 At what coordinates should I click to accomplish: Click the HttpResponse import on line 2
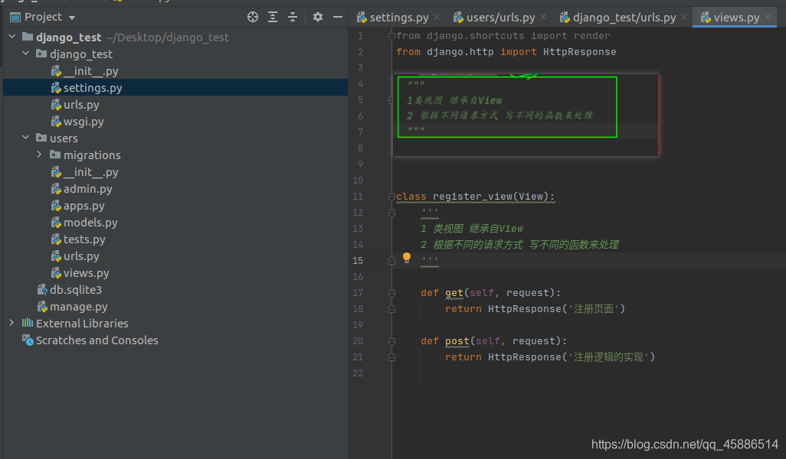click(x=579, y=52)
